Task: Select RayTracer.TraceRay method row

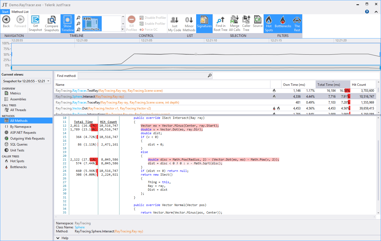Action: coord(215,102)
